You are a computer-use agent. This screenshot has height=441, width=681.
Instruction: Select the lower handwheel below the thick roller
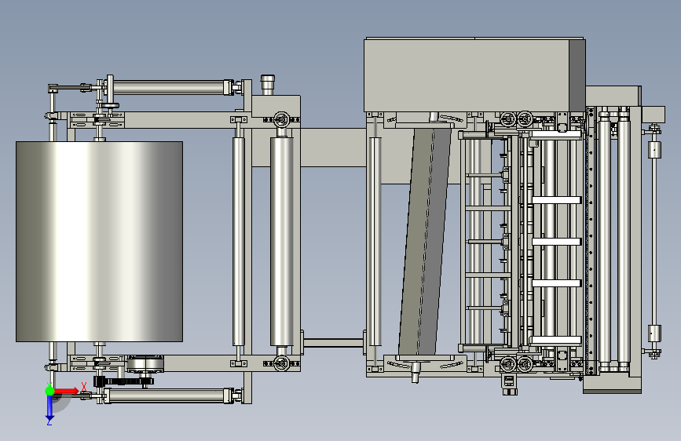coord(282,363)
